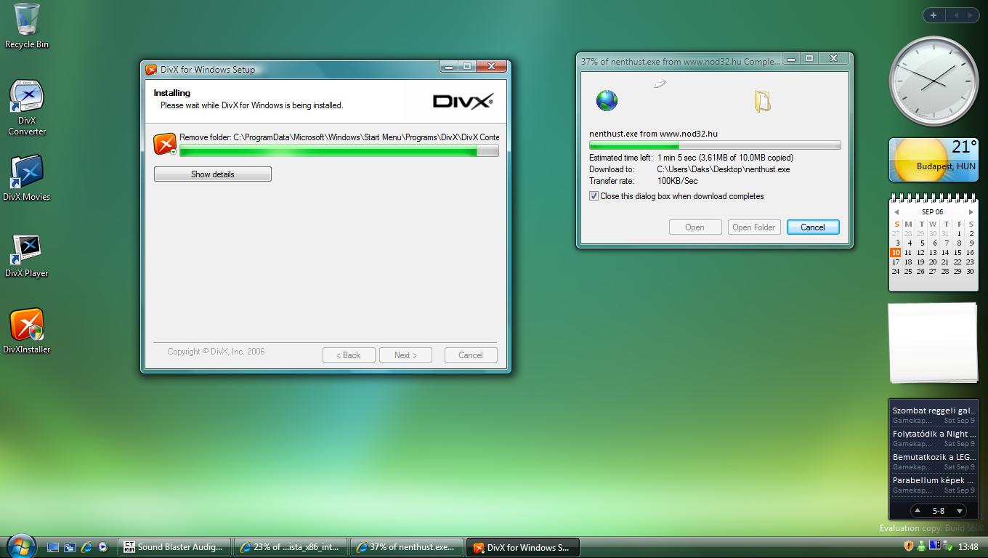
Task: Show the previous sidebar gadget page arrow
Action: click(956, 15)
